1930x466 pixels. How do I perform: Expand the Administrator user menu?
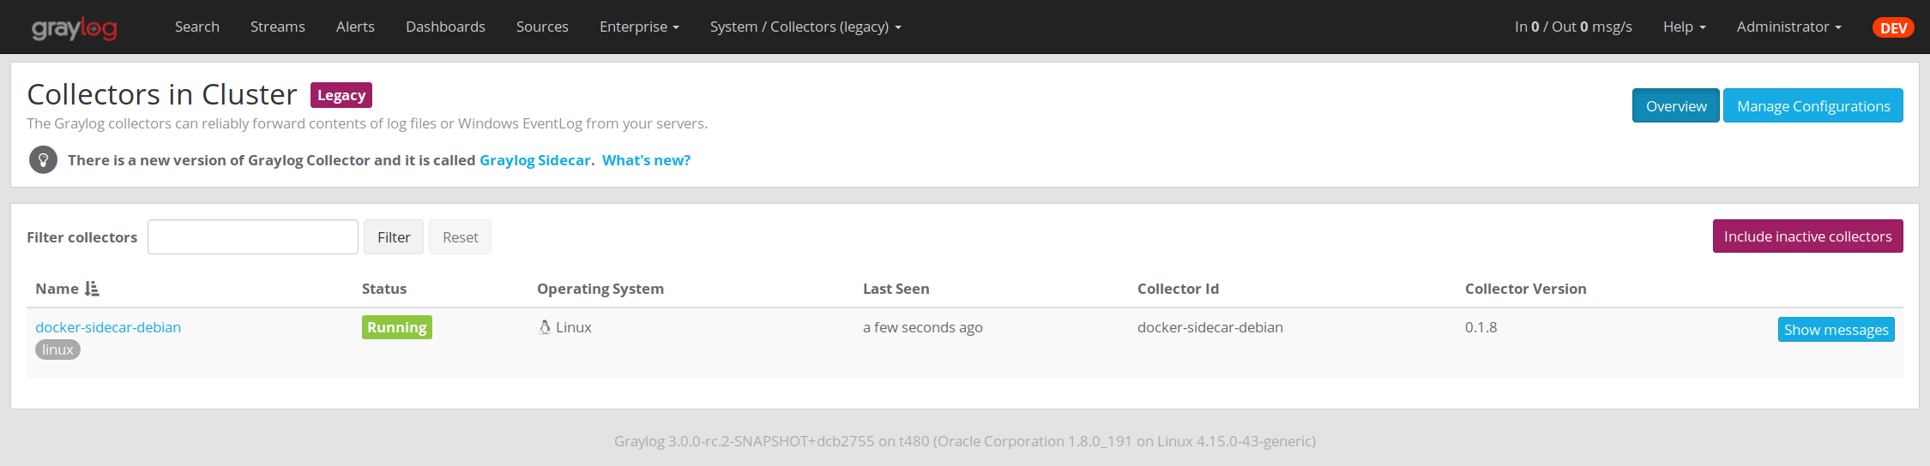coord(1788,27)
